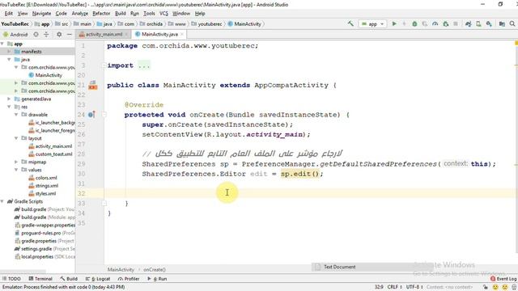Collapse the app module tree node
The height and width of the screenshot is (291, 518).
click(2, 44)
